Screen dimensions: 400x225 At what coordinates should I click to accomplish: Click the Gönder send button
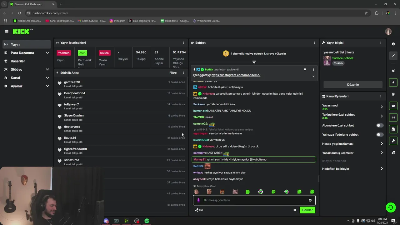click(307, 210)
